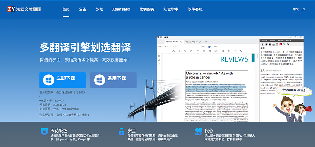Screen dimensions: 315x147
Task: Click the 天花板级 heading
Action: [x=59, y=131]
